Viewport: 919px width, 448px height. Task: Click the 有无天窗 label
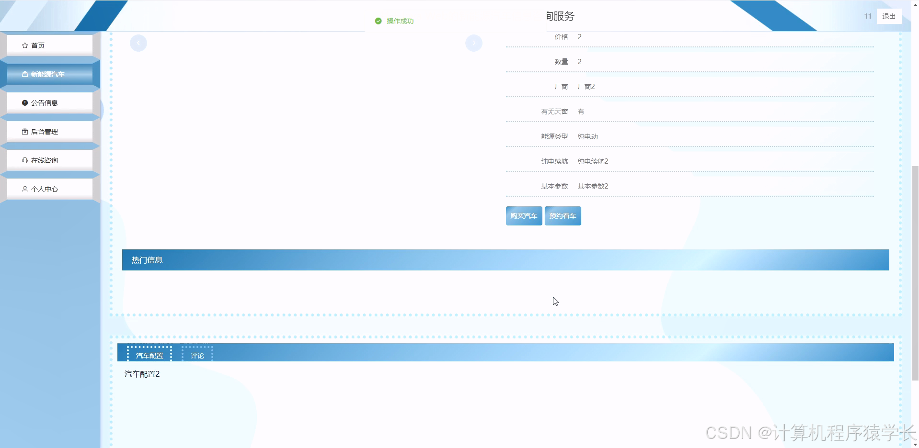[554, 112]
